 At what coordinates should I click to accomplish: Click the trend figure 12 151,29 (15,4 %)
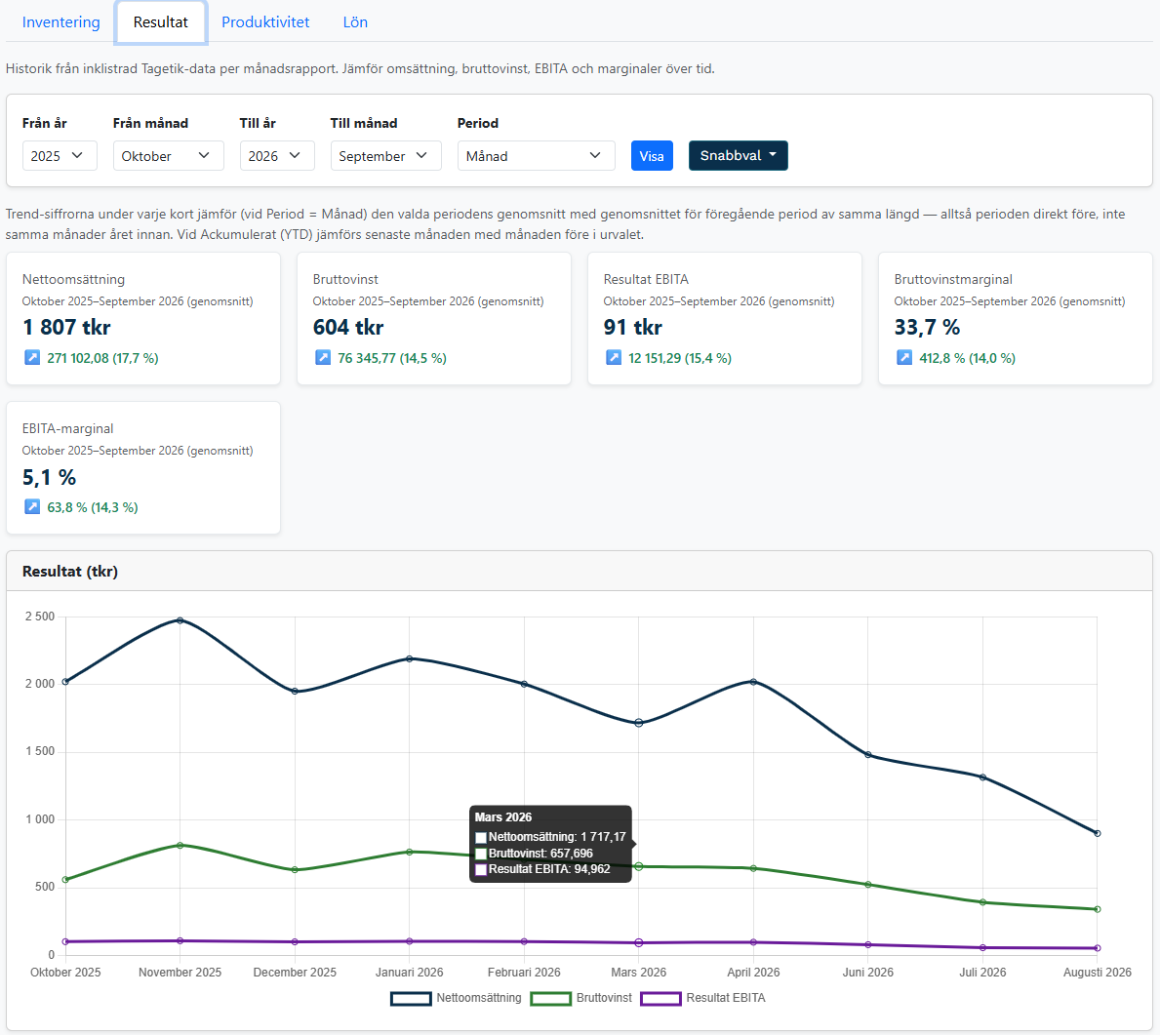680,358
